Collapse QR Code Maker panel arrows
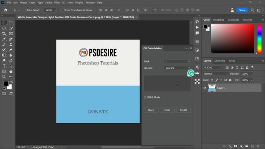The height and width of the screenshot is (149, 265). [x=186, y=48]
